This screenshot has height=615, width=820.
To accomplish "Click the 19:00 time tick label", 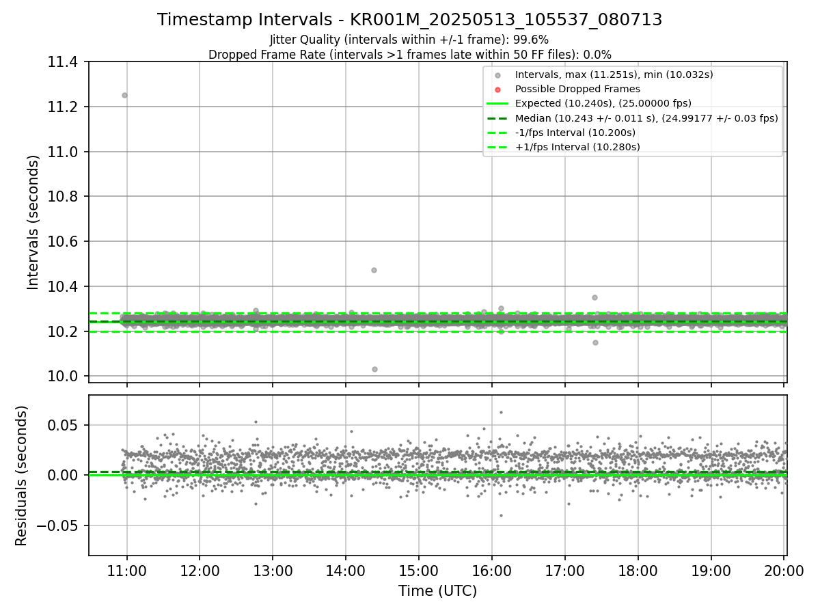I will click(x=711, y=571).
